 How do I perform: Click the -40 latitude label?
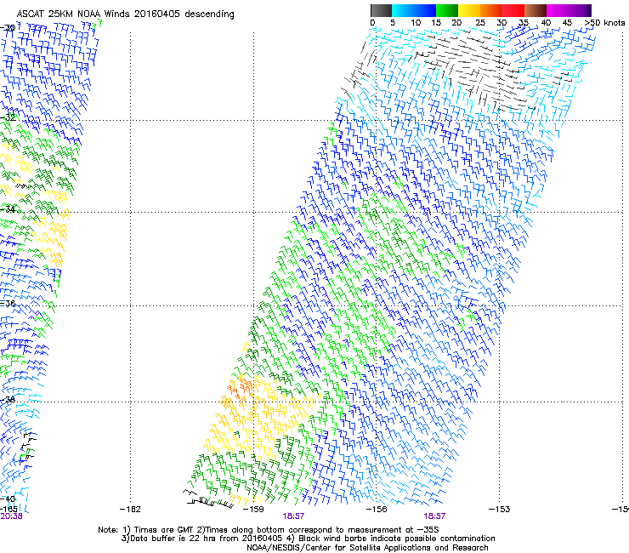8,499
